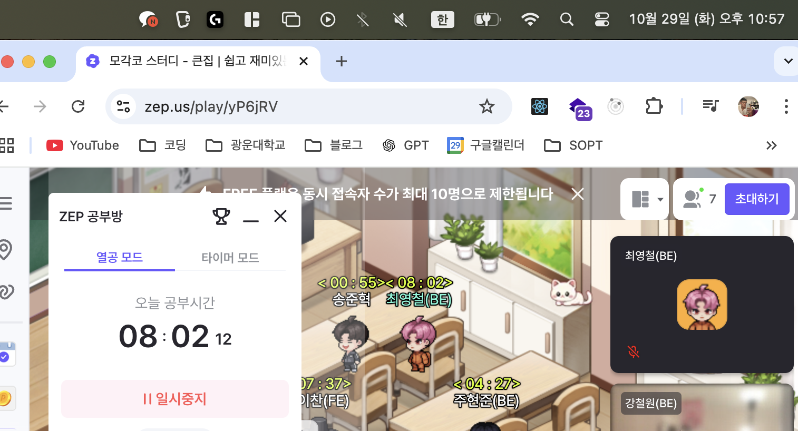Click the play circle icon in menu bar
798x431 pixels.
point(328,20)
